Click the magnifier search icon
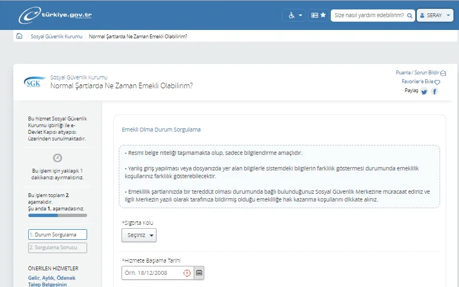 [x=410, y=16]
